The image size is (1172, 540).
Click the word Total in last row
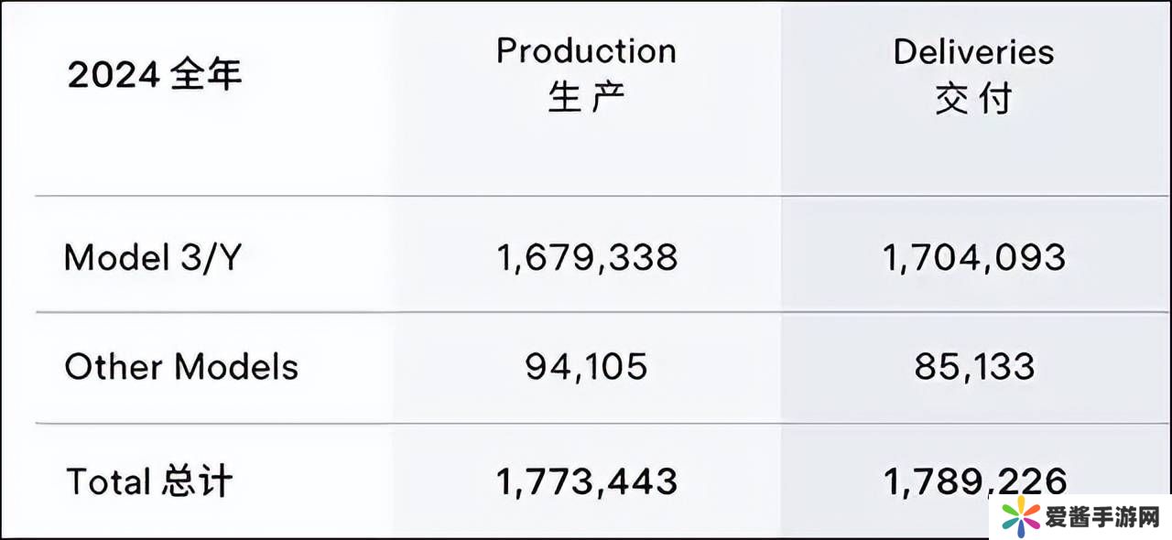[x=108, y=481]
